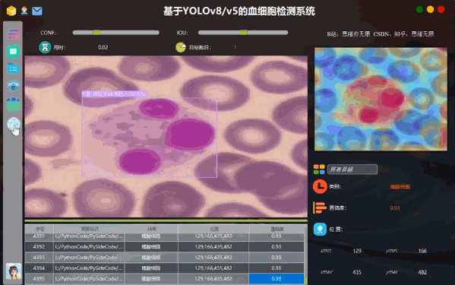
Task: Click the xmax value 435
Action: point(357,272)
